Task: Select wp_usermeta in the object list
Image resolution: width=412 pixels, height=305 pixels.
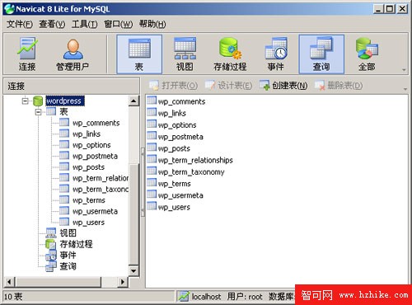Action: [x=180, y=195]
